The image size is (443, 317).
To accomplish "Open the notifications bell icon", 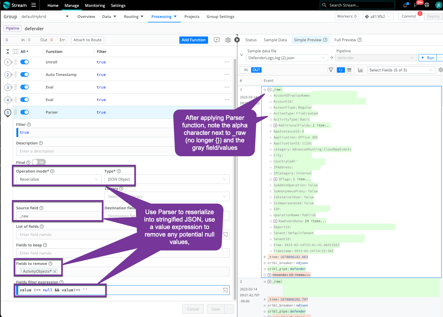I will tap(405, 5).
